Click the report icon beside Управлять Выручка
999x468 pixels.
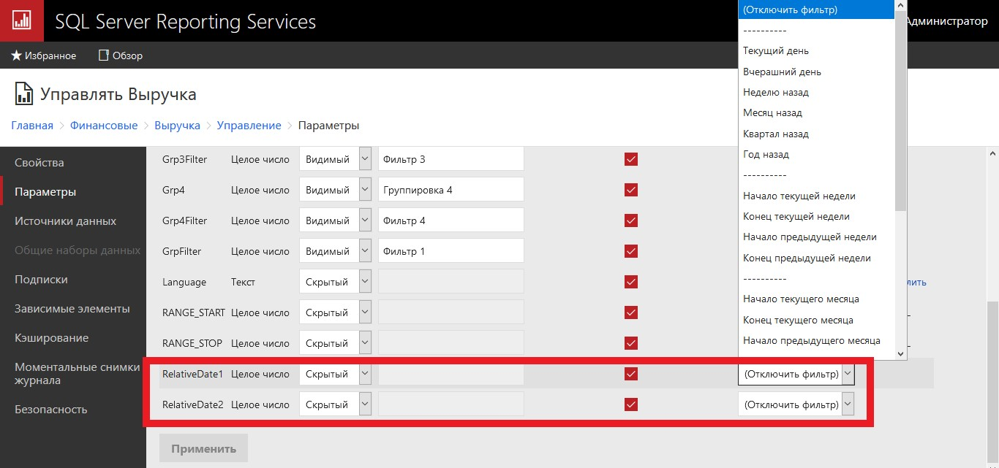click(23, 94)
